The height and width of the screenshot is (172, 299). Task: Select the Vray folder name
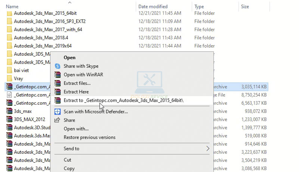(18, 79)
